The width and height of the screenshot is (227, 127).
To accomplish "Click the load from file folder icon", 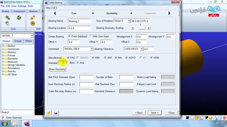I will click(x=49, y=113).
